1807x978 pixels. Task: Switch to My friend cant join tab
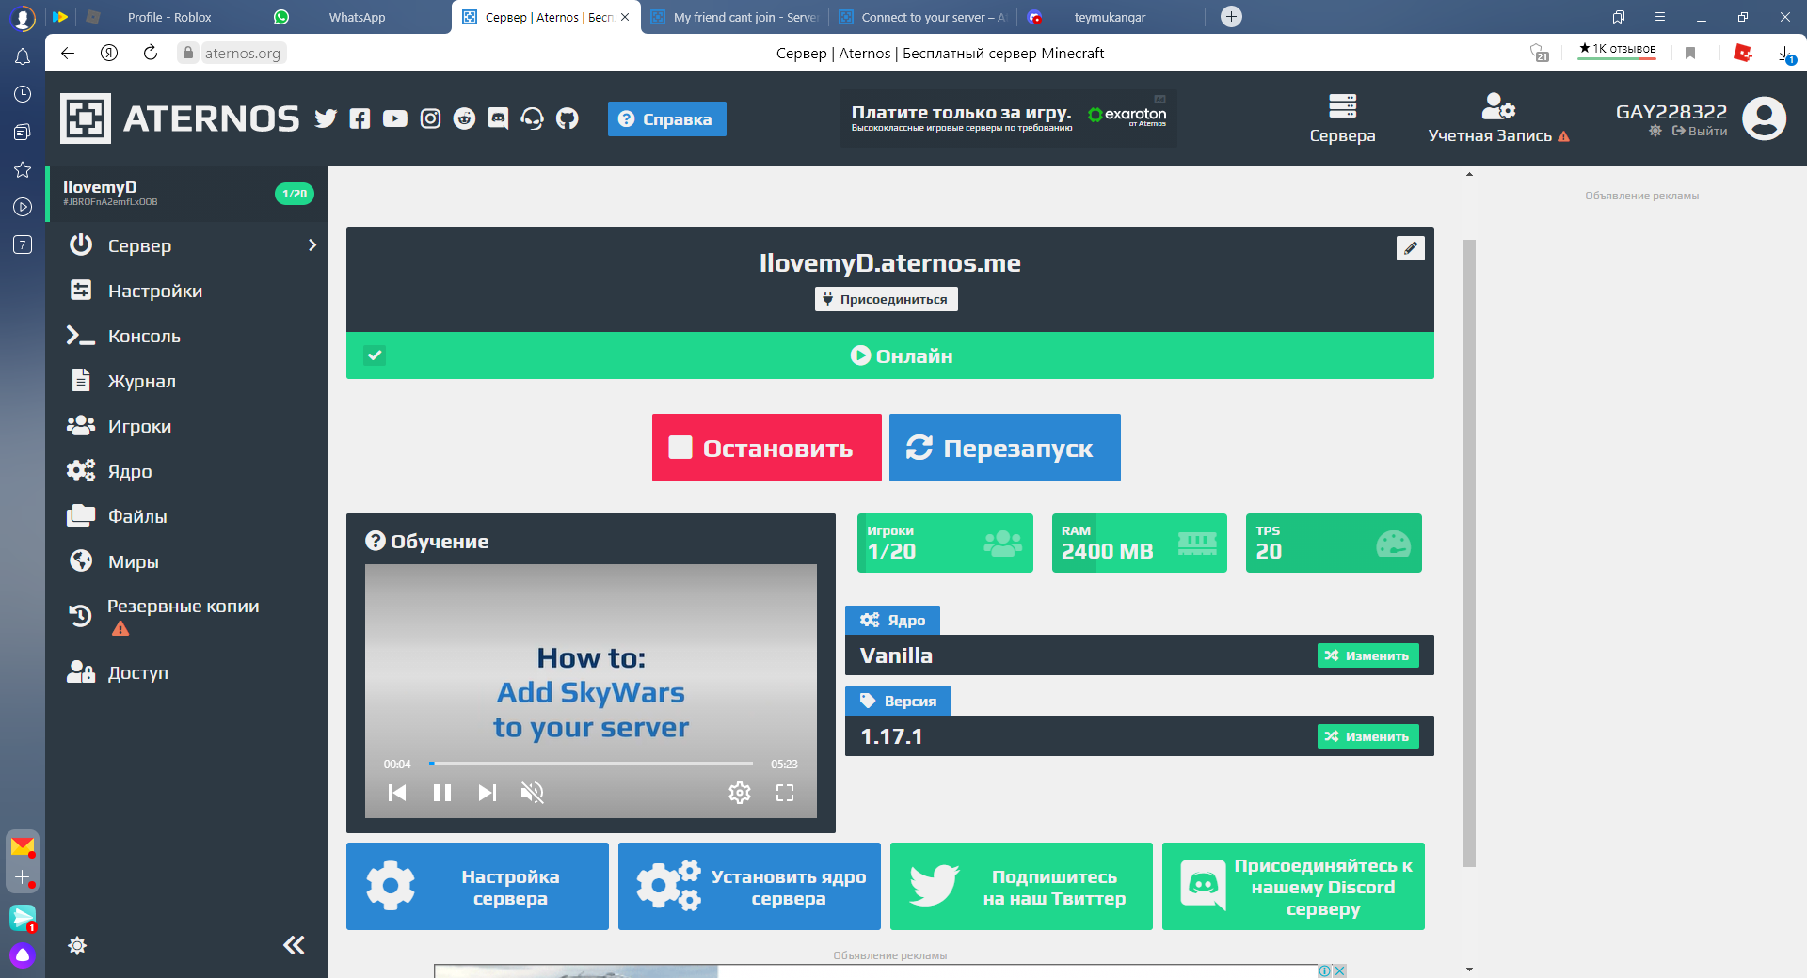tap(735, 17)
